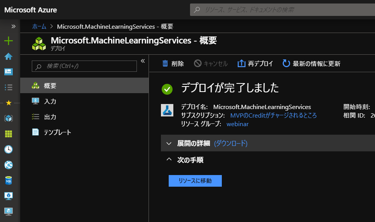Screen dimensions: 375x222
Task: Expand the left portal sidebar with double-chevron
Action: [x=14, y=26]
